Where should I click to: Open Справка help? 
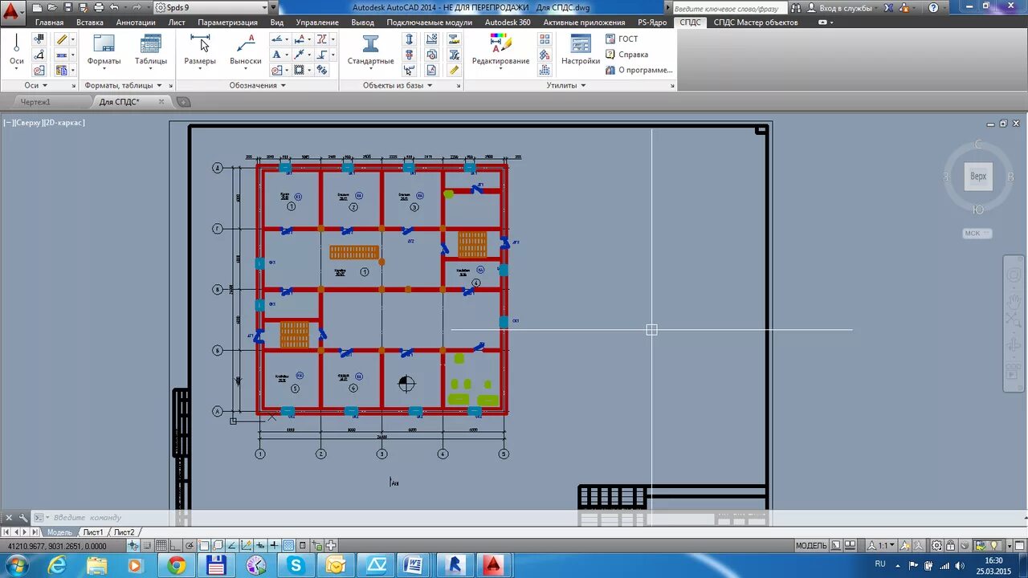(626, 55)
